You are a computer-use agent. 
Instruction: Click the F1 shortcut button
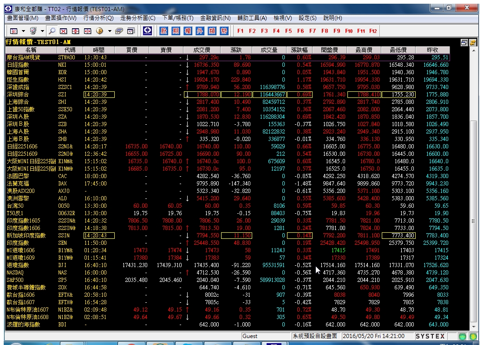pyautogui.click(x=241, y=31)
